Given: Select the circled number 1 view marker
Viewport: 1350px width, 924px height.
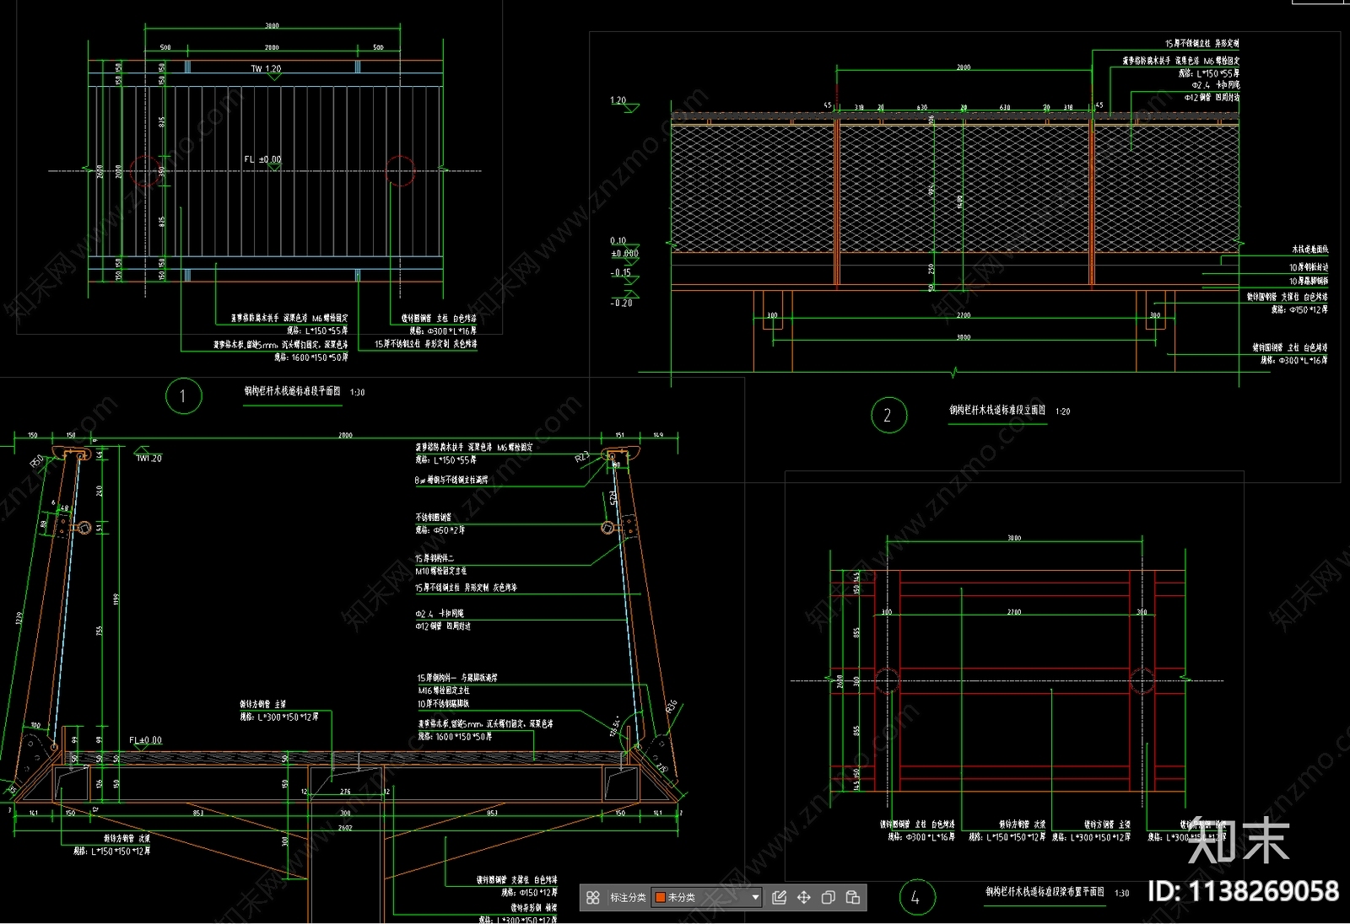Looking at the screenshot, I should point(183,396).
